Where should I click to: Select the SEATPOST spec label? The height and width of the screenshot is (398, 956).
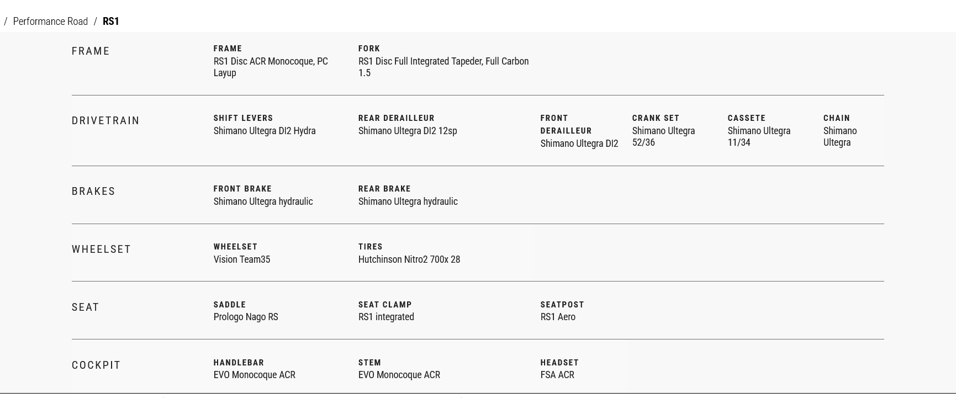pos(562,305)
